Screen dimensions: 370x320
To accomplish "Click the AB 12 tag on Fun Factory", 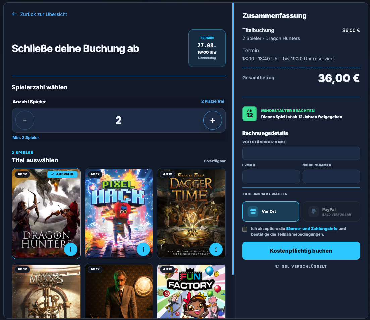I will pos(167,269).
